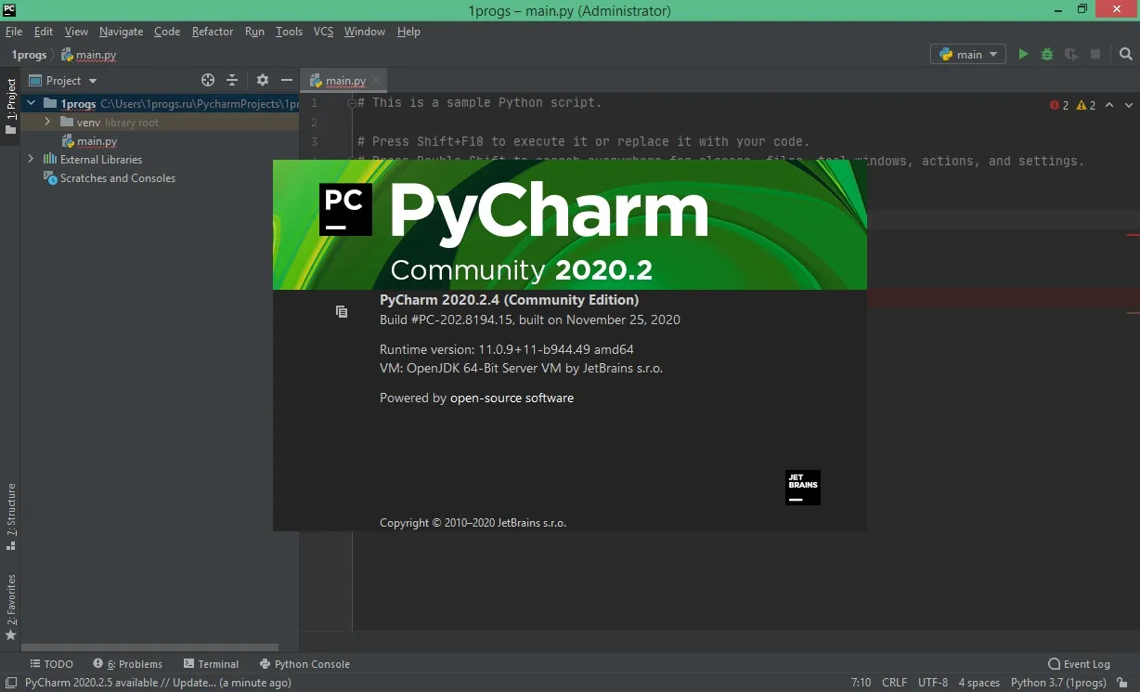Click main.py breadcrumb in navigation bar

coord(89,55)
